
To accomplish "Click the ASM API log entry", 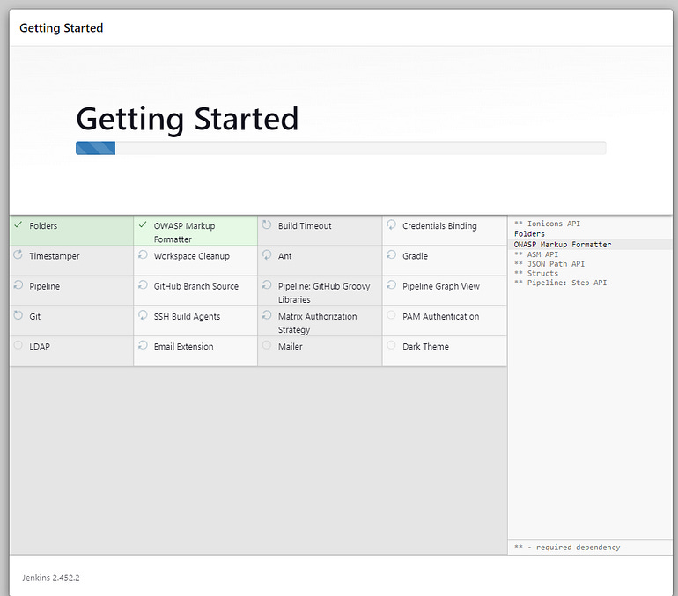I will 536,254.
